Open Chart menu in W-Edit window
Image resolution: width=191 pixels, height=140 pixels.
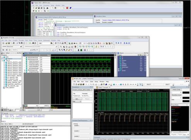(x=92, y=82)
